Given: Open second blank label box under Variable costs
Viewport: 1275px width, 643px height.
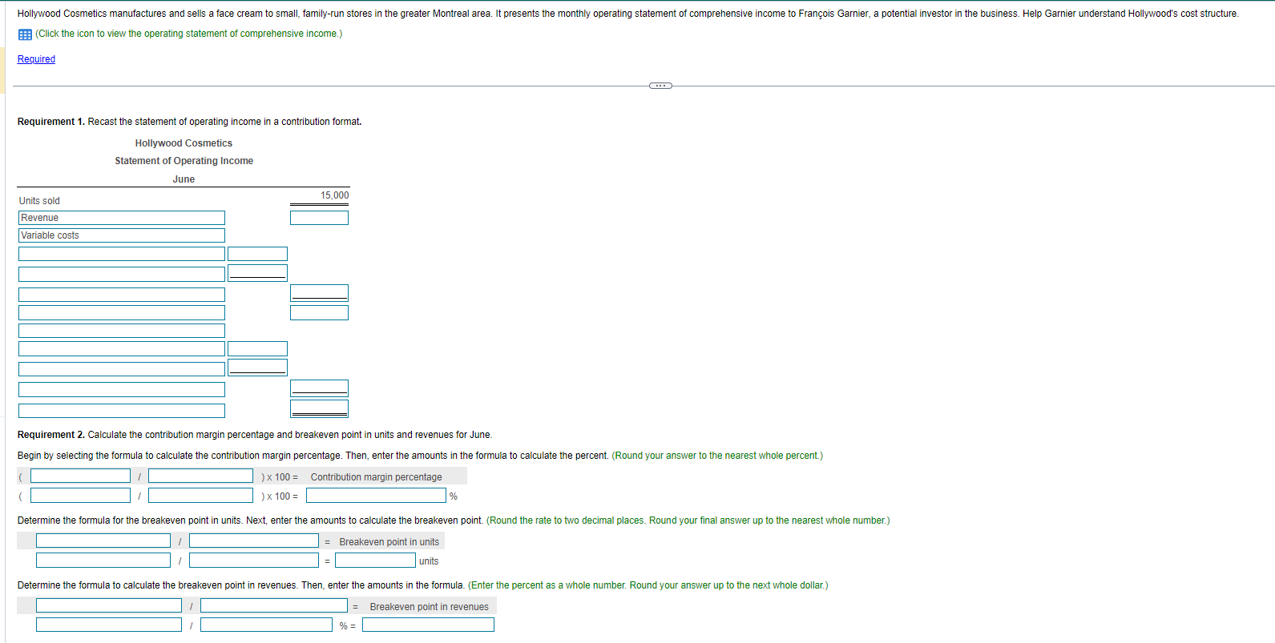Looking at the screenshot, I should (x=122, y=274).
